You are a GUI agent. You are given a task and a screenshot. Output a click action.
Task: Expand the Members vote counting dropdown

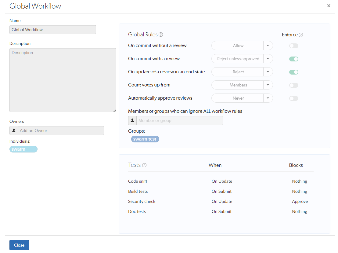tap(268, 85)
